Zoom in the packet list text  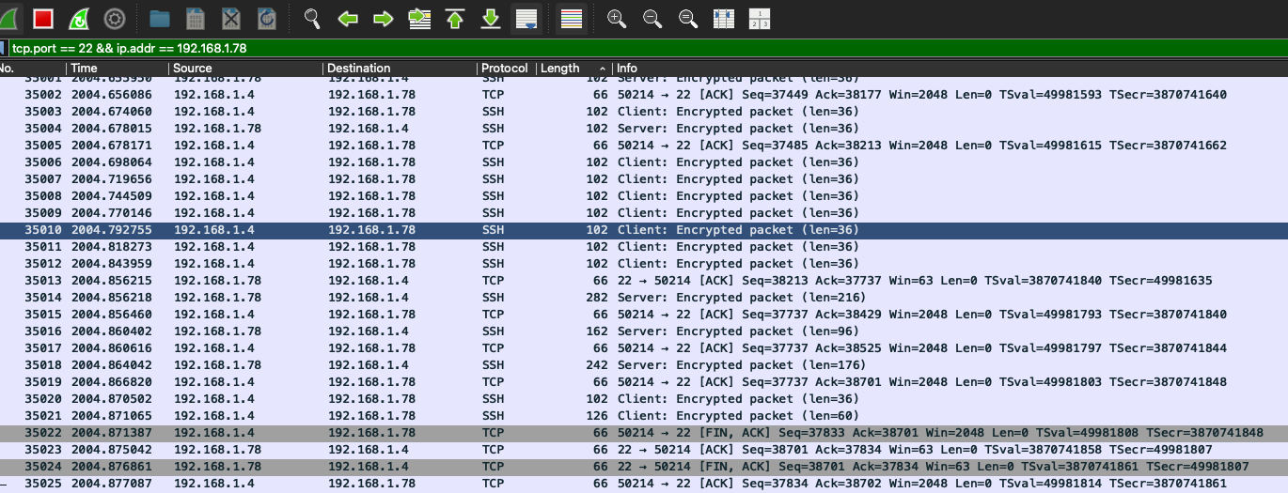[617, 18]
